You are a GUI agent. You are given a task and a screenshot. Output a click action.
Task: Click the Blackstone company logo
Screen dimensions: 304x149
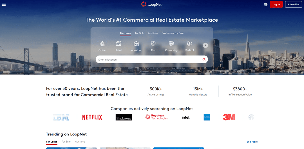124,117
